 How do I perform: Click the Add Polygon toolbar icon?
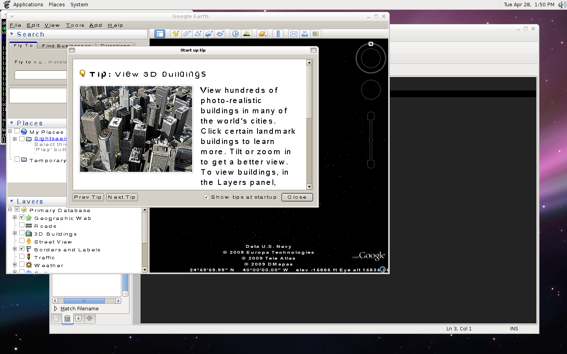187,34
